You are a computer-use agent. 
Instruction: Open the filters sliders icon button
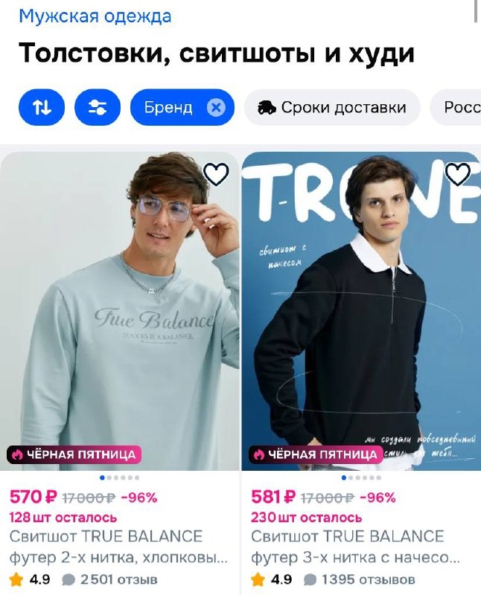point(98,107)
